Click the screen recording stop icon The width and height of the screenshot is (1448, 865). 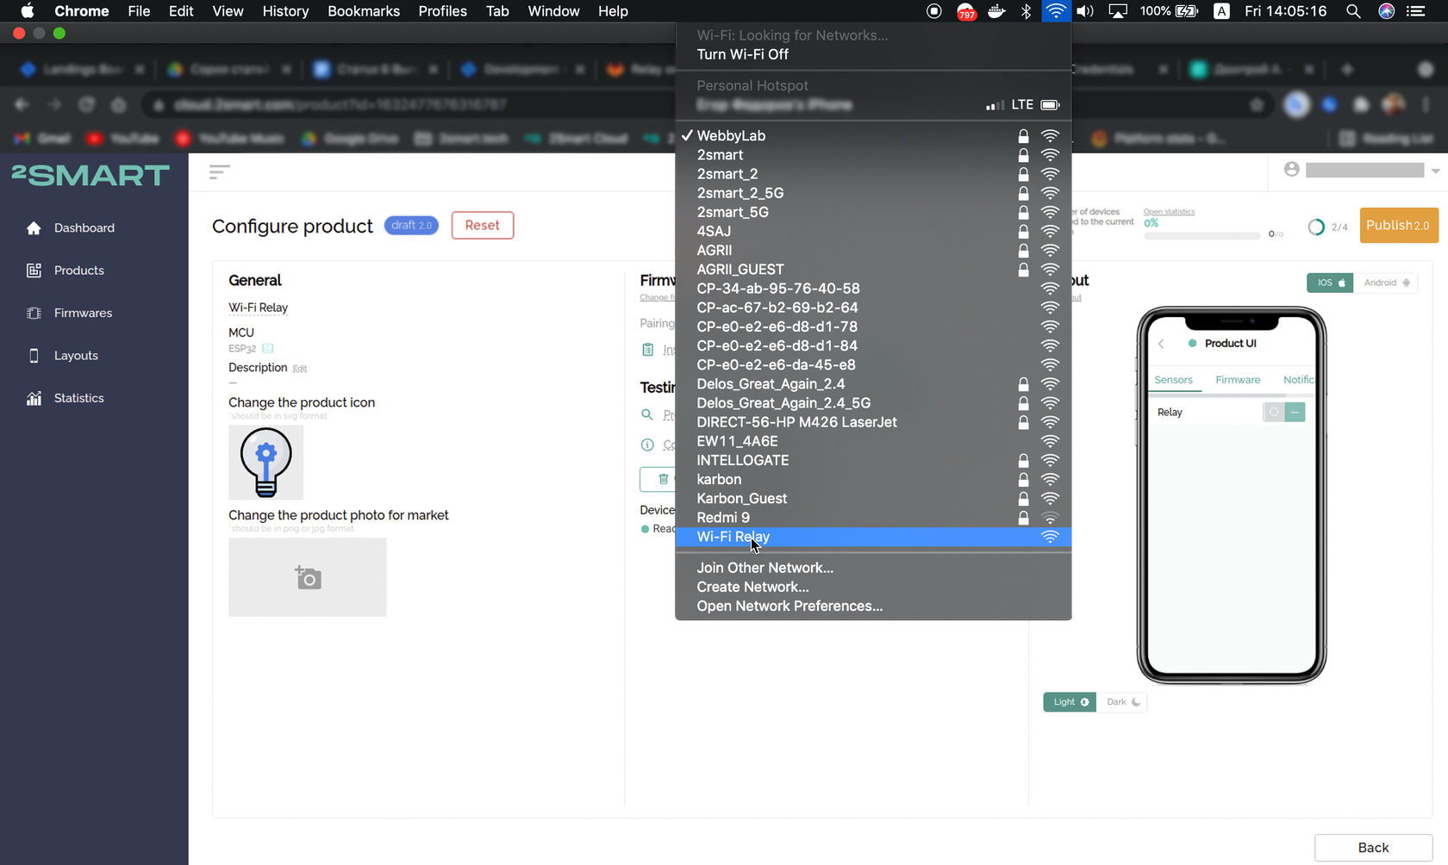[934, 11]
